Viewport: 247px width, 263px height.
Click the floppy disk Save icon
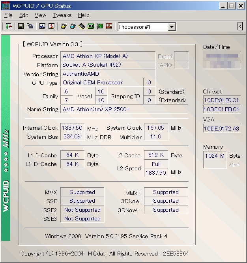pyautogui.click(x=21, y=26)
